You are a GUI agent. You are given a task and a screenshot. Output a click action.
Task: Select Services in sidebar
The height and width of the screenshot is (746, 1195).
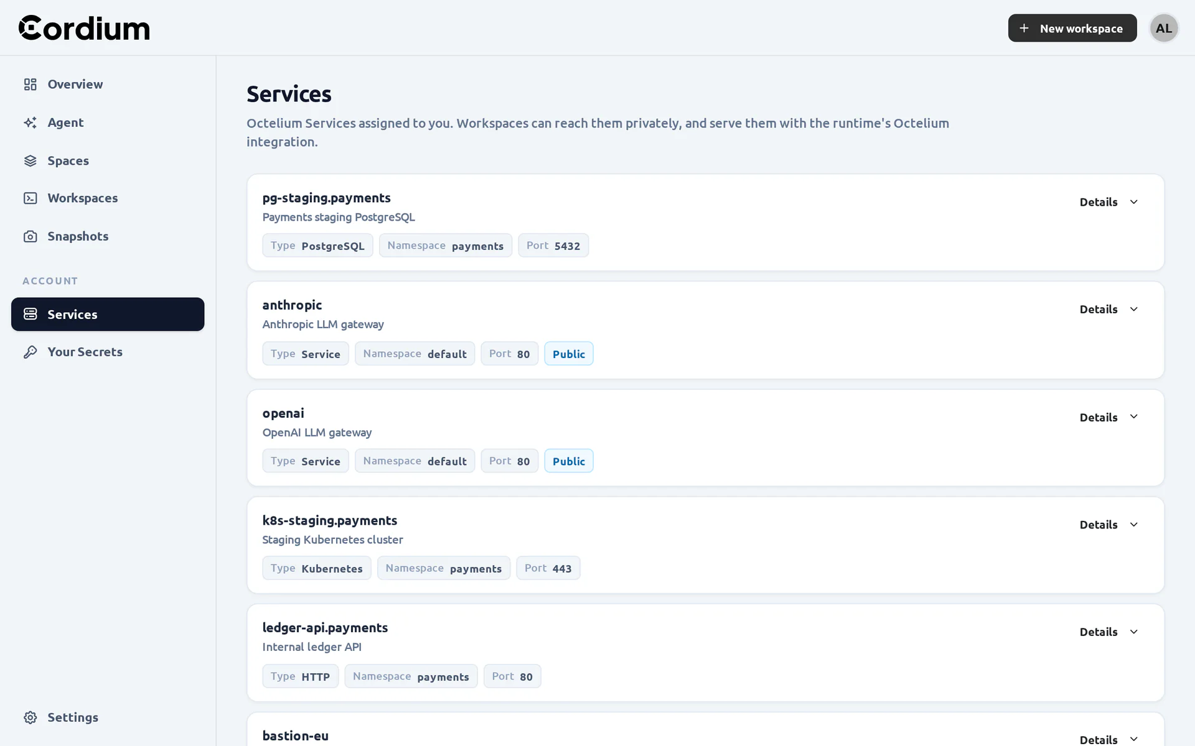point(108,314)
